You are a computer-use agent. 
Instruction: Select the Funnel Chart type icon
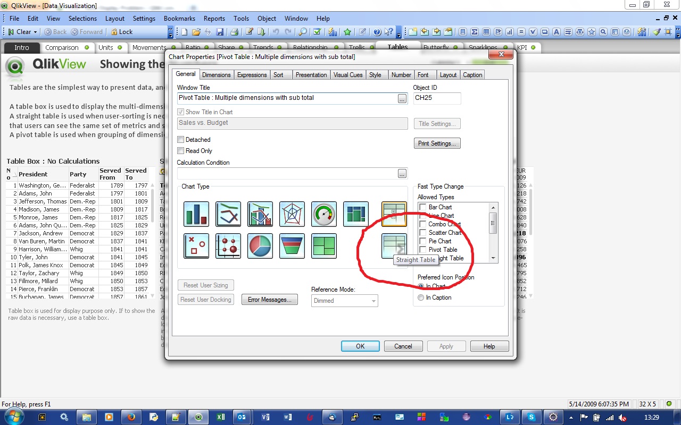[292, 246]
